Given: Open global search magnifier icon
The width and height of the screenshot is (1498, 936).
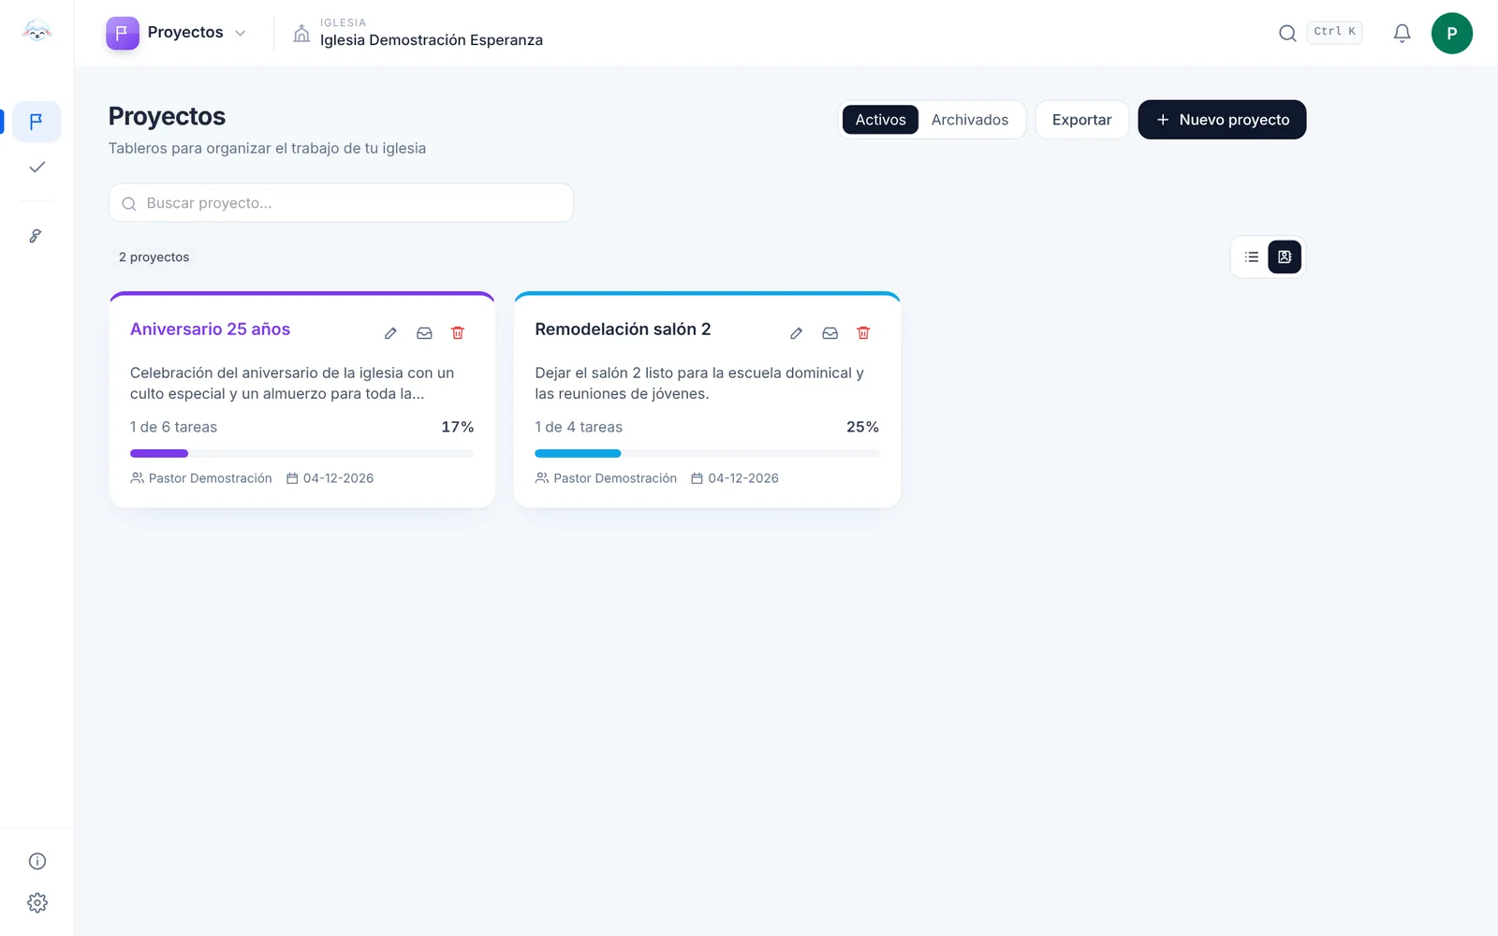Looking at the screenshot, I should (x=1287, y=33).
